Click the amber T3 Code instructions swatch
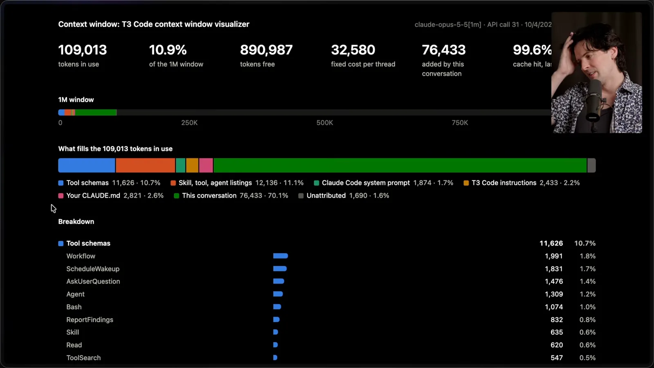This screenshot has width=654, height=368. click(466, 183)
